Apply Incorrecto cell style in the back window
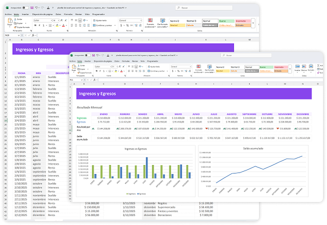This screenshot has width=327, height=225. 243,21
